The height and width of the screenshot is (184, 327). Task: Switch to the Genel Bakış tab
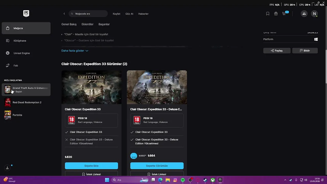[69, 24]
